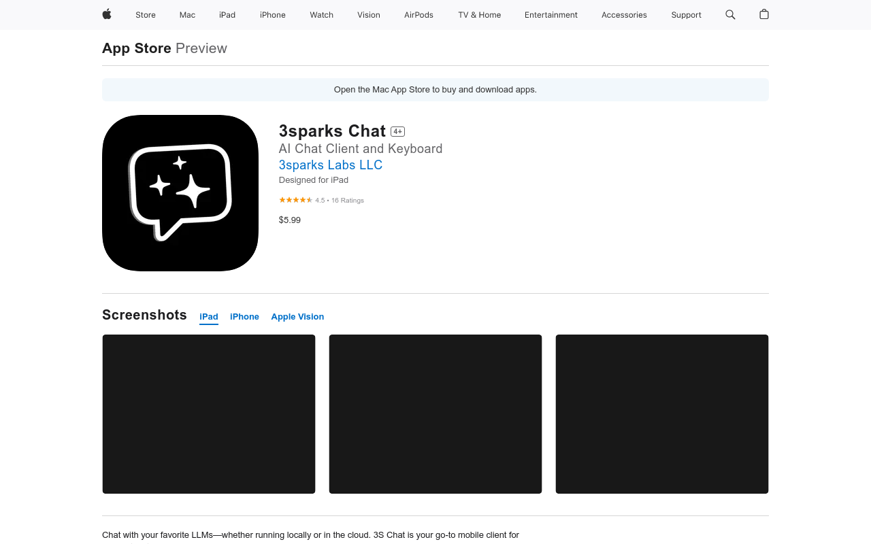This screenshot has height=544, width=871.
Task: Go to iPad in the navigation bar
Action: tap(227, 15)
